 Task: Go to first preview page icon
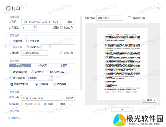102,110
